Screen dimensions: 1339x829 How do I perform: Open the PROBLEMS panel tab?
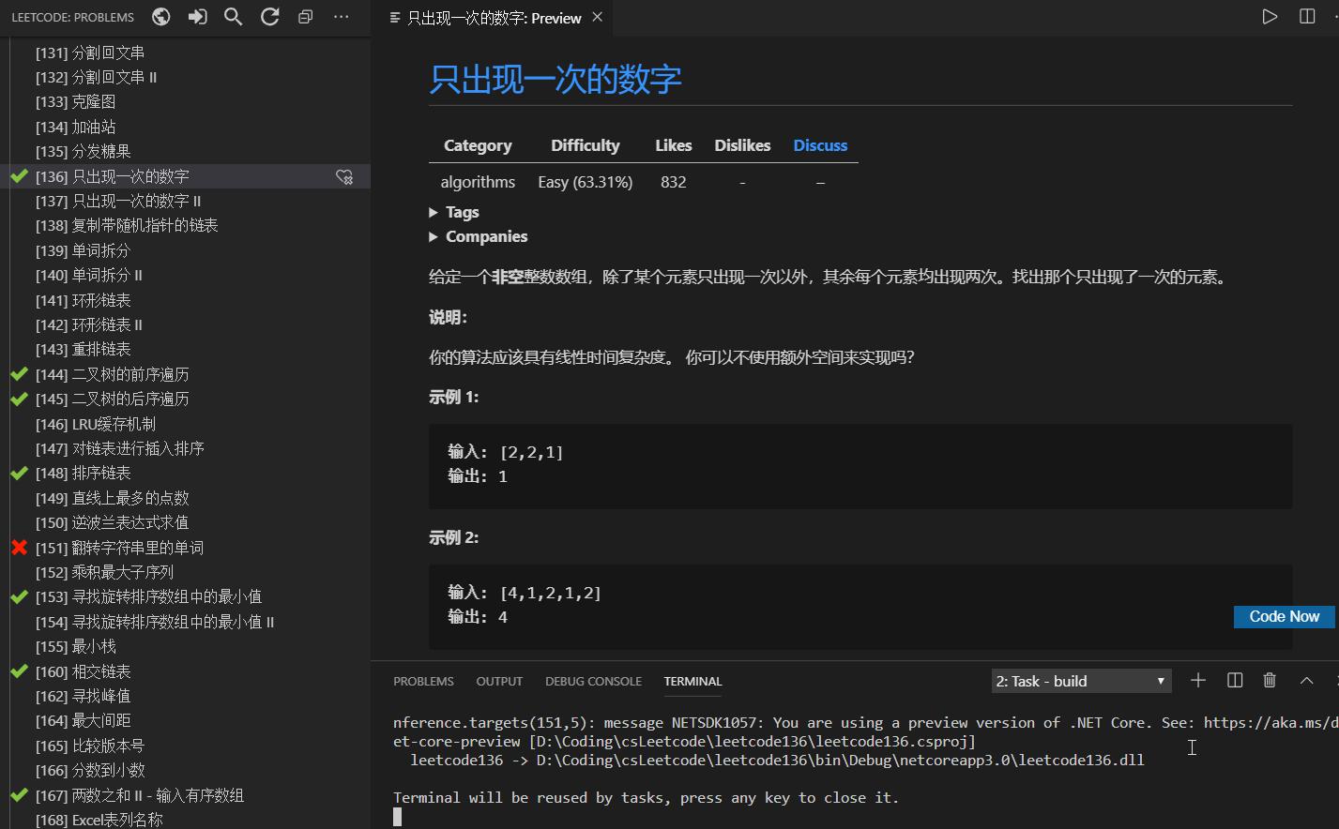(x=423, y=681)
